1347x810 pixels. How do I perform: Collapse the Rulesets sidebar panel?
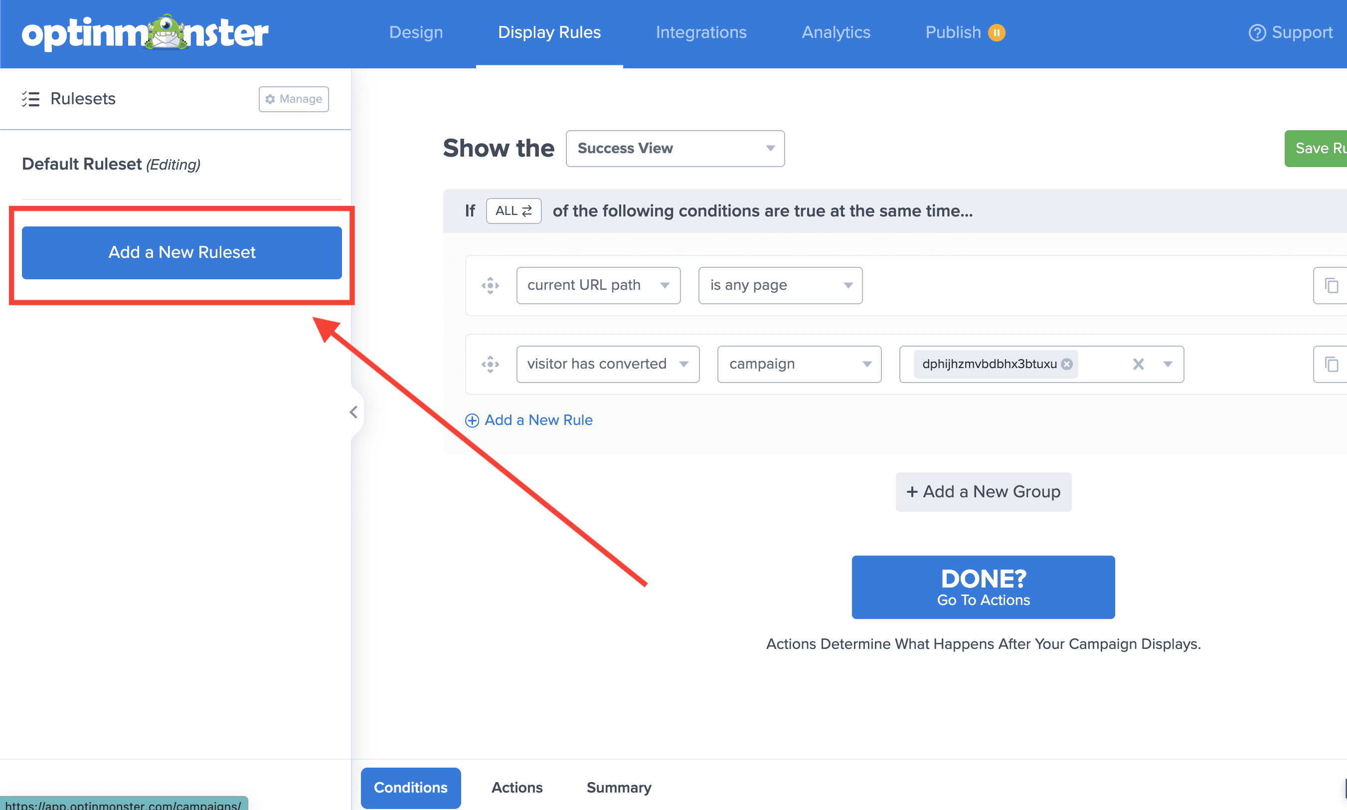coord(353,412)
